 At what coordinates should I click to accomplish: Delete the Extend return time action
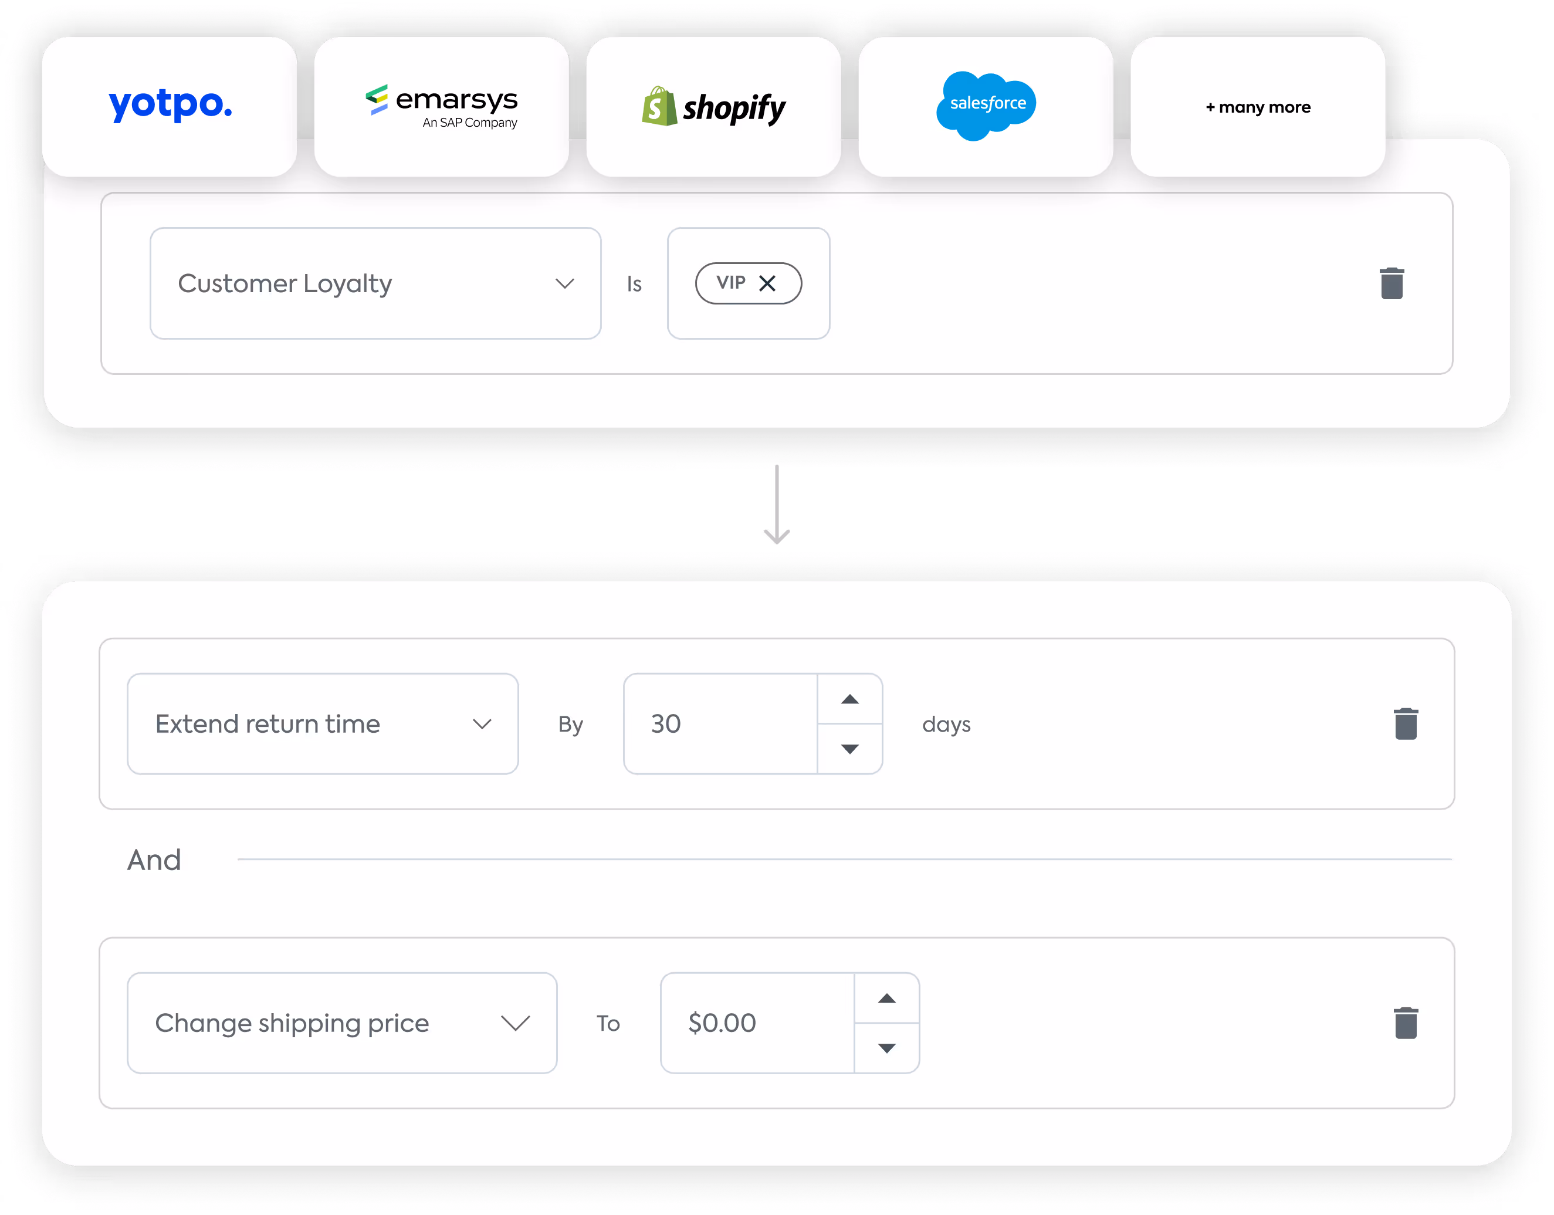click(x=1406, y=724)
